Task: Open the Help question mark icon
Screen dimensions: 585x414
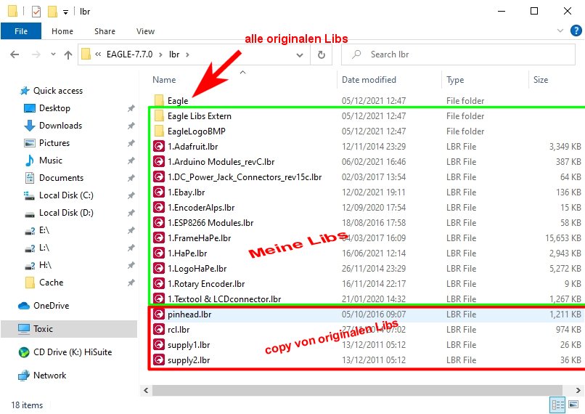Action: click(576, 31)
